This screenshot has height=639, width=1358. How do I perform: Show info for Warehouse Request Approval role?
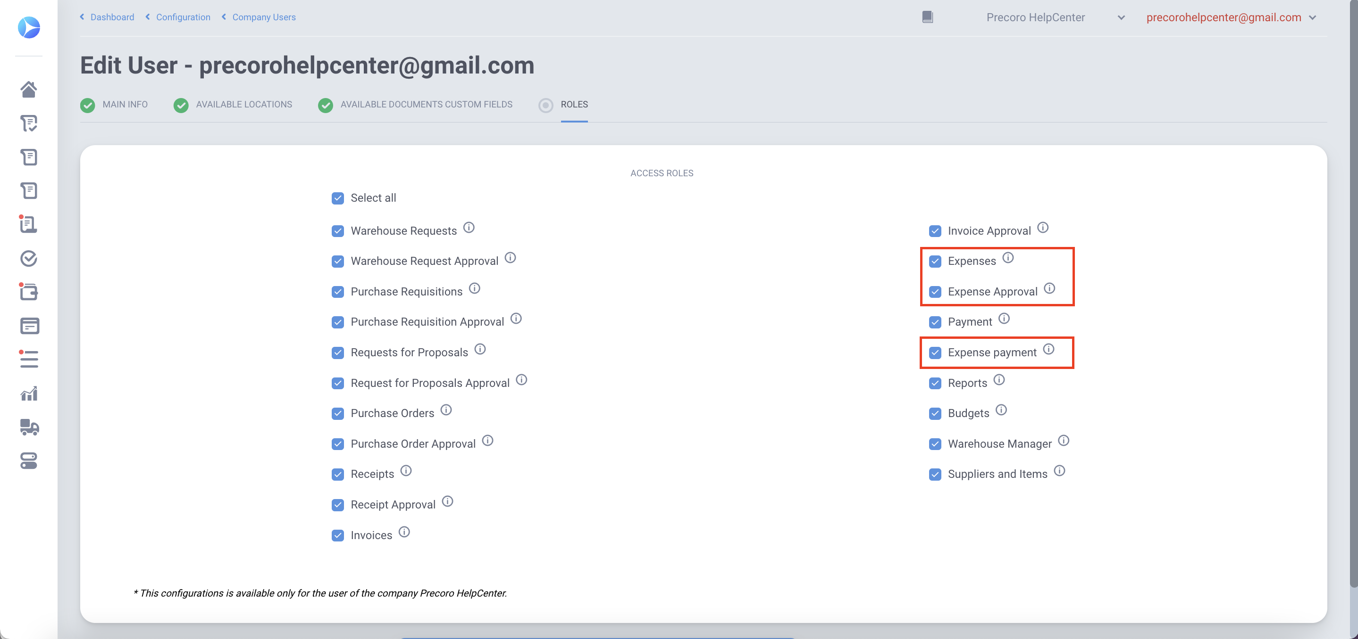pos(510,257)
